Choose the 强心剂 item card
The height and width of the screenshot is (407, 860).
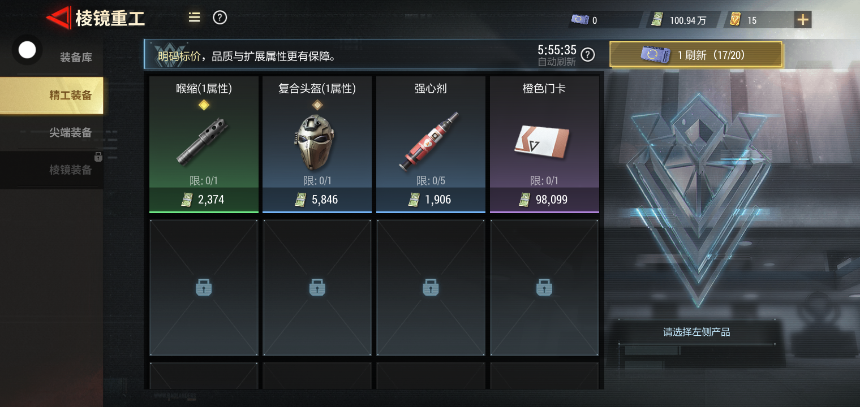pos(431,145)
